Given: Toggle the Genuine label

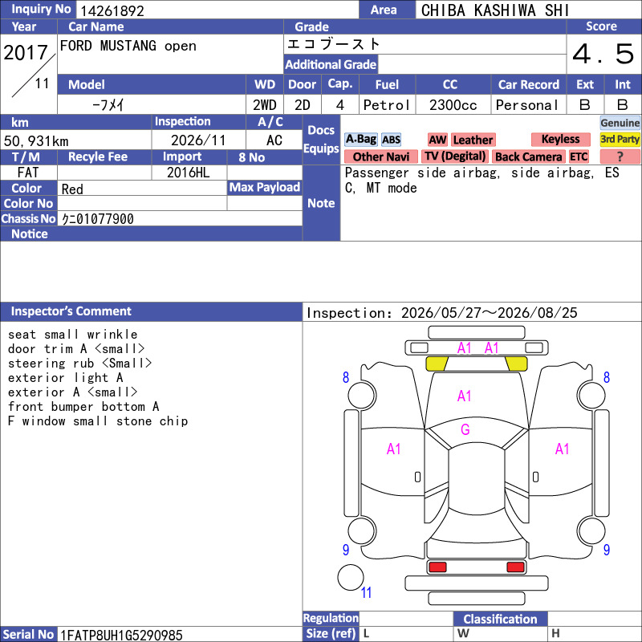Looking at the screenshot, I should 620,123.
